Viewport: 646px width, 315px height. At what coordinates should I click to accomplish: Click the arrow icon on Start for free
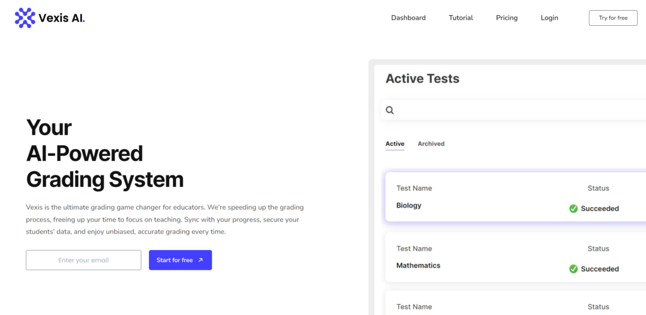point(201,260)
